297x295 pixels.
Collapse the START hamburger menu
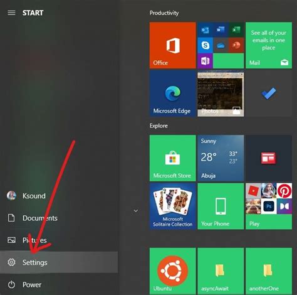click(11, 13)
